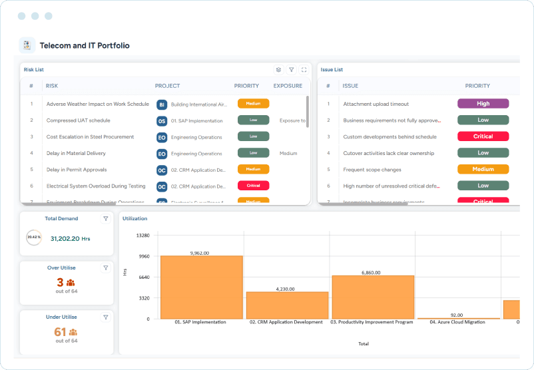Open Adverse Weather Impact on Work Schedule risk
The image size is (534, 370).
tap(98, 104)
